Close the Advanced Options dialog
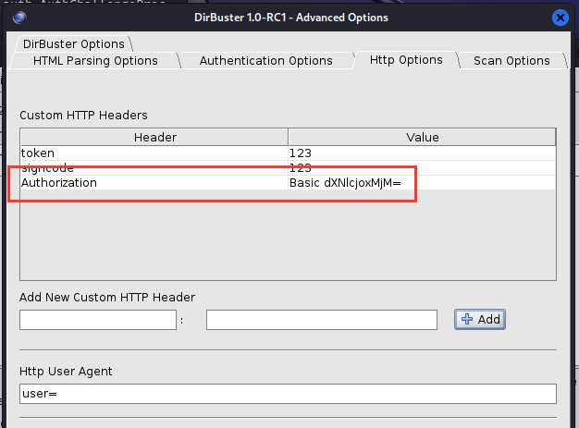 pos(561,18)
